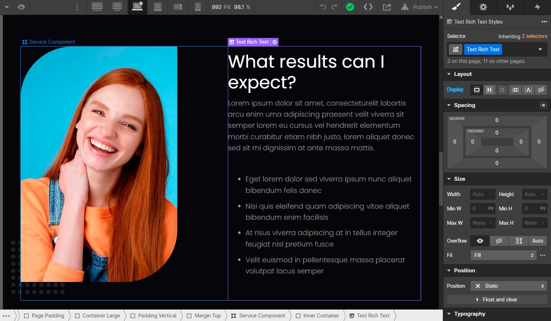Click the Undo arrow icon
Image resolution: width=551 pixels, height=321 pixels.
coord(323,7)
